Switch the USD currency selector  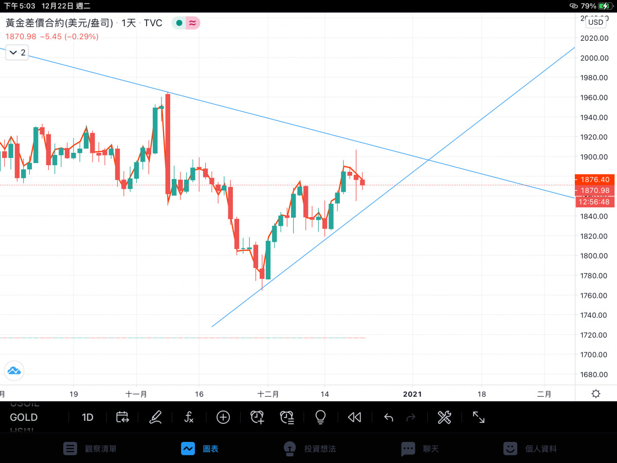(596, 22)
